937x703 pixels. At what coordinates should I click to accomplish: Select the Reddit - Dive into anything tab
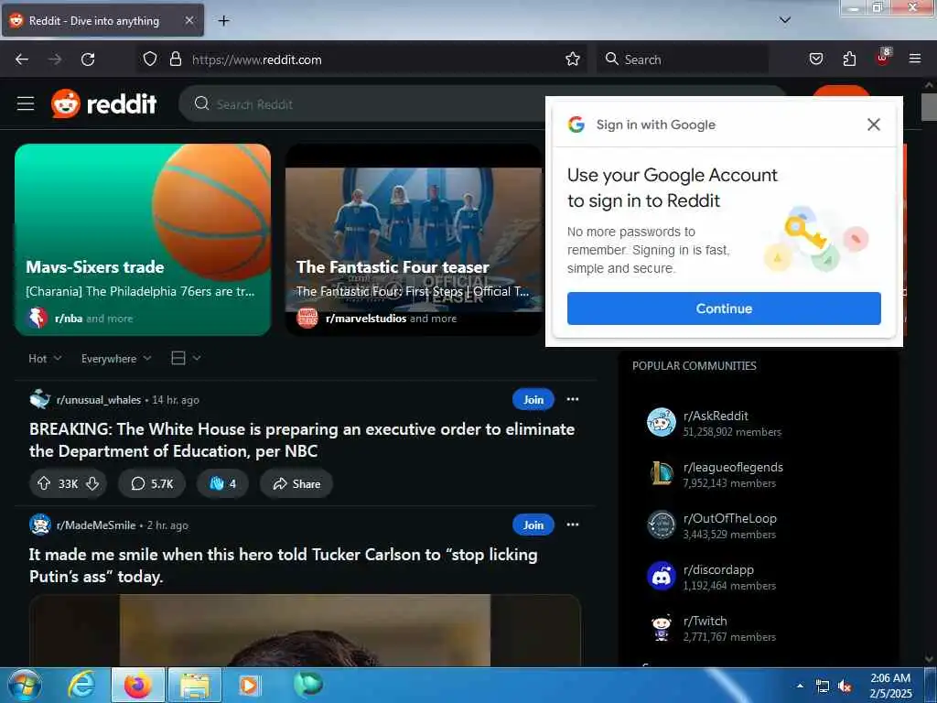tap(102, 21)
